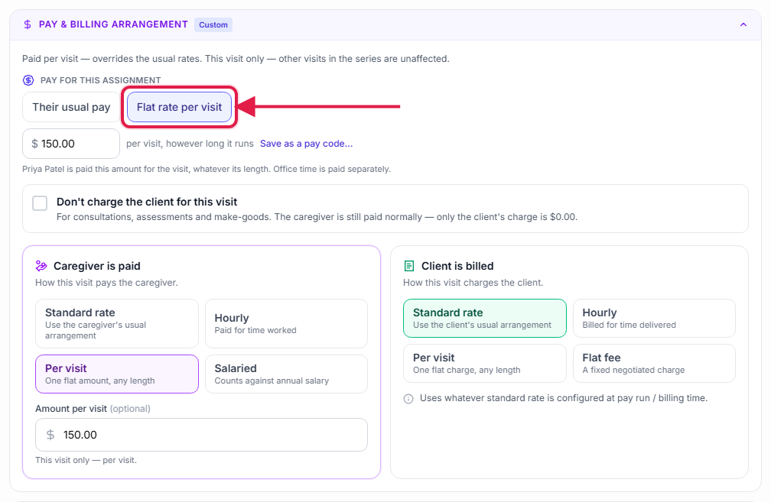This screenshot has width=771, height=502.
Task: Choose caregiver Per visit flat amount option
Action: pyautogui.click(x=117, y=374)
